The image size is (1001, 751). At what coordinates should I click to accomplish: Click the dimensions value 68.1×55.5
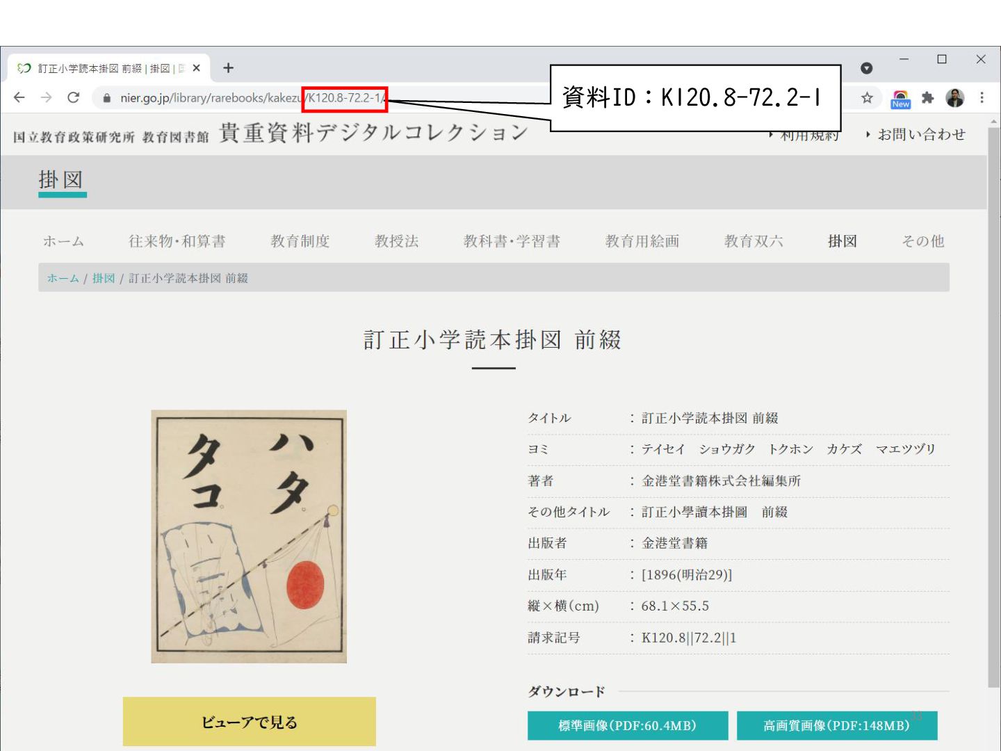click(675, 606)
